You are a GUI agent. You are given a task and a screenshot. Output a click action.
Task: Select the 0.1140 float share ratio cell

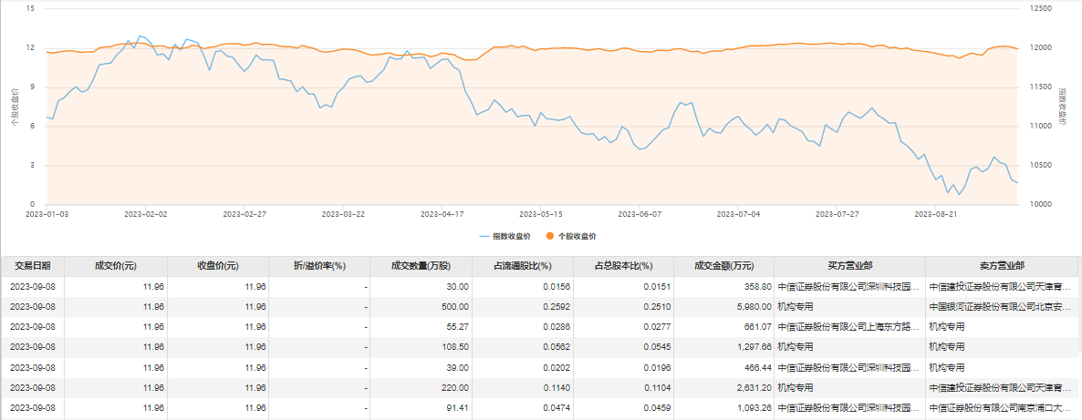point(523,387)
